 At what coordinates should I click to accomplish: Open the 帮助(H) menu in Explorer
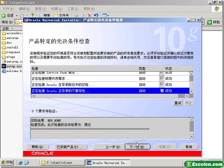click(89, 9)
